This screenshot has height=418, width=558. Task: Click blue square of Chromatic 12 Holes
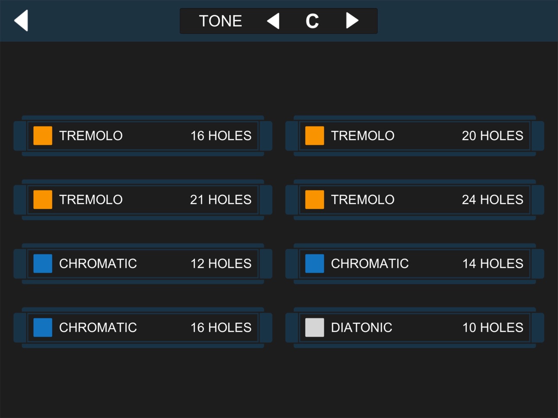tap(43, 264)
